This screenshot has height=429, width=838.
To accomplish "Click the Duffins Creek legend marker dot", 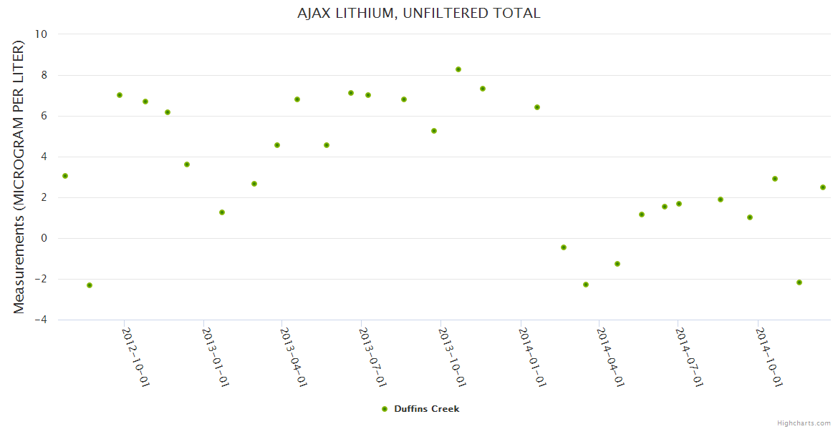I will tap(385, 409).
